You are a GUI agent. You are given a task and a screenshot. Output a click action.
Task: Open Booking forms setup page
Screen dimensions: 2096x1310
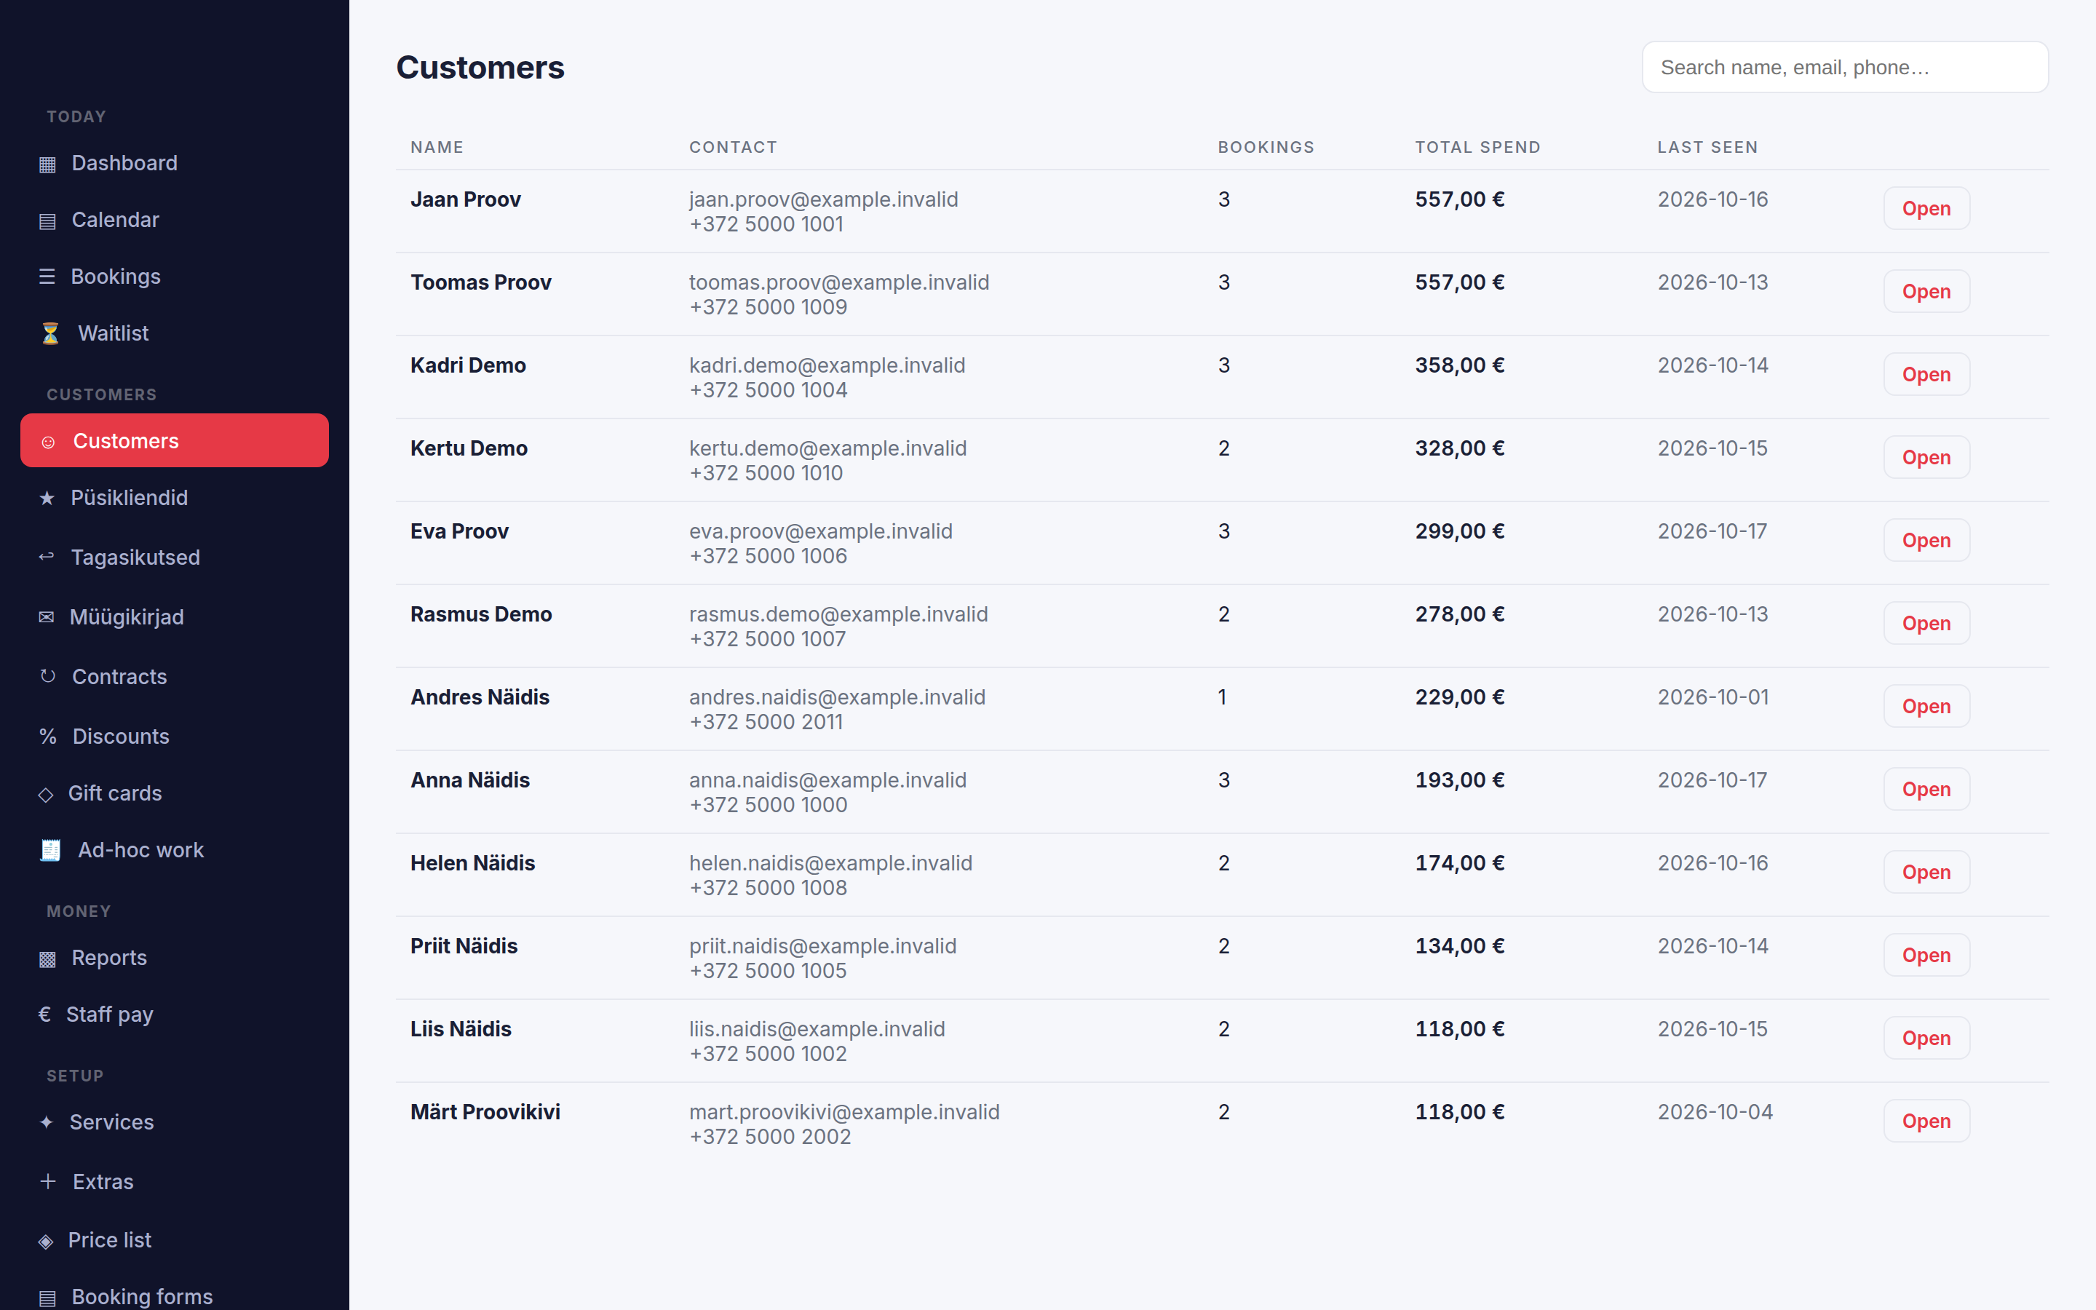(175, 1296)
